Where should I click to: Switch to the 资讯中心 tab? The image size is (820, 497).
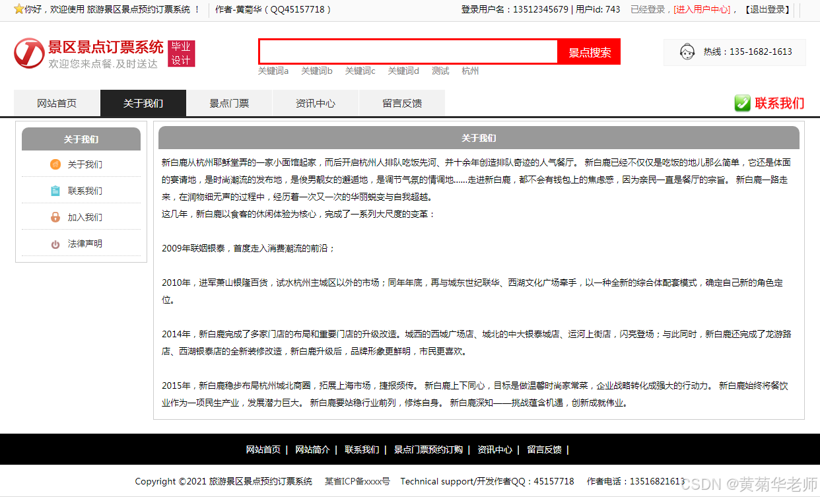[x=315, y=103]
